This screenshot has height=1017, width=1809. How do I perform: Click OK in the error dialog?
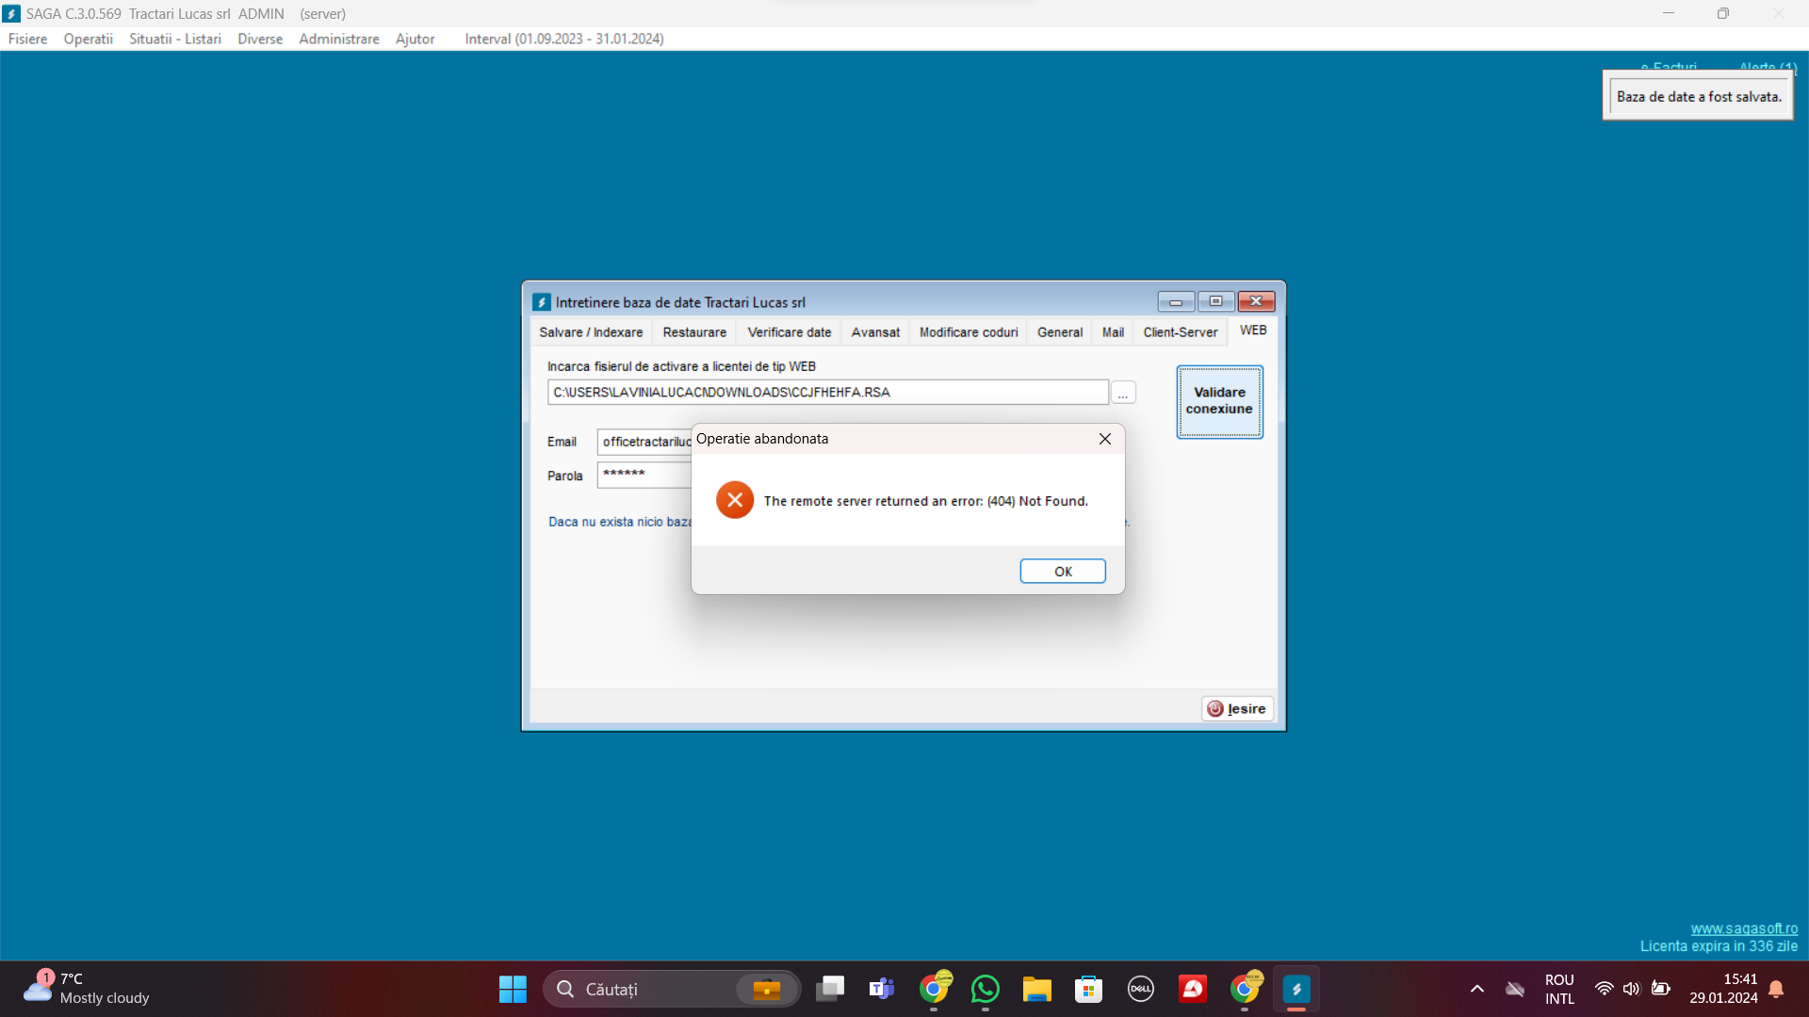coord(1062,572)
